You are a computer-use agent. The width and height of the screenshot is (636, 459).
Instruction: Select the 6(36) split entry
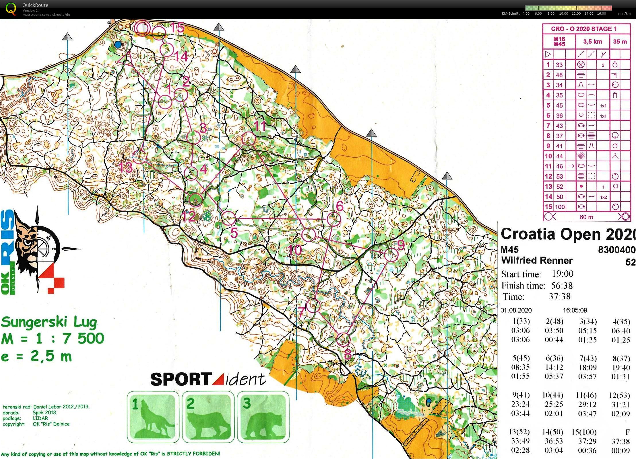point(554,358)
